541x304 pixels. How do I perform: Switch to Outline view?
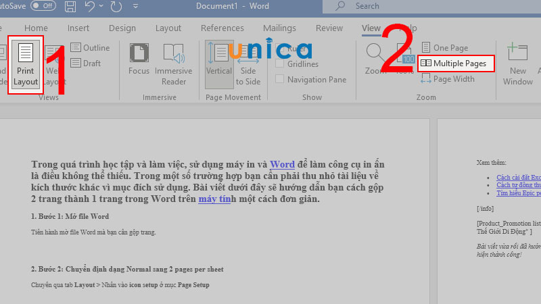tap(91, 47)
